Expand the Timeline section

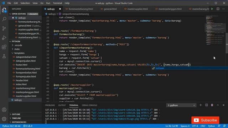point(25,118)
